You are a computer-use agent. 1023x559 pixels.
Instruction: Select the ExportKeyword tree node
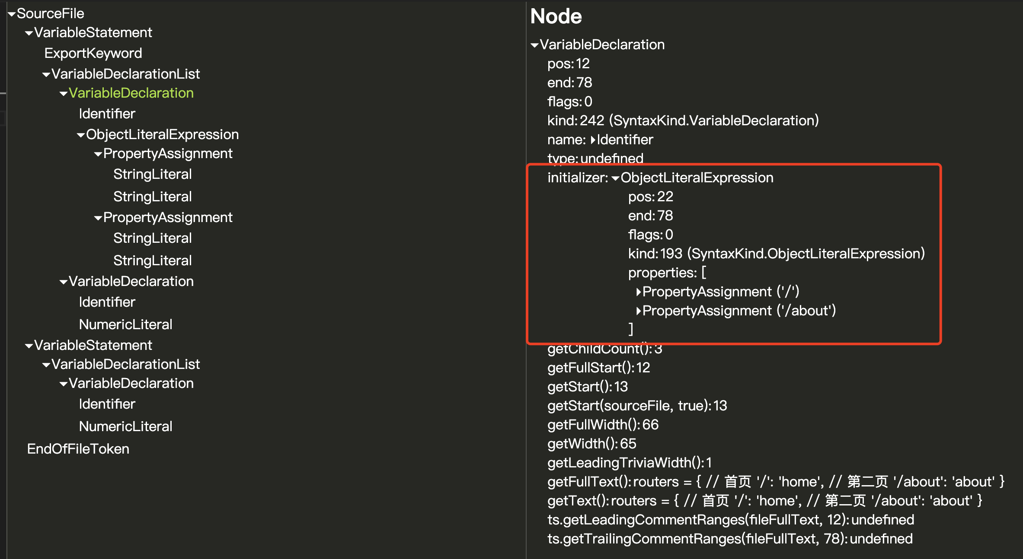point(93,53)
